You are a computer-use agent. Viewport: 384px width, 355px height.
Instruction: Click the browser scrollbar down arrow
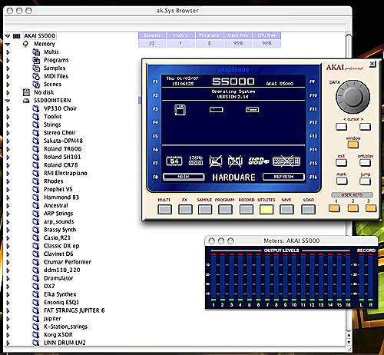point(349,343)
